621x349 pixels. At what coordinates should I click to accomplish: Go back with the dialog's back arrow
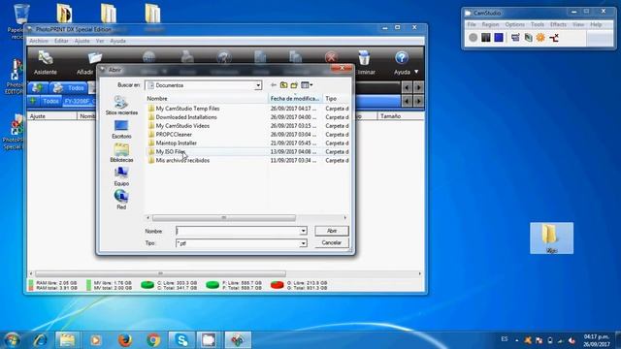[274, 85]
